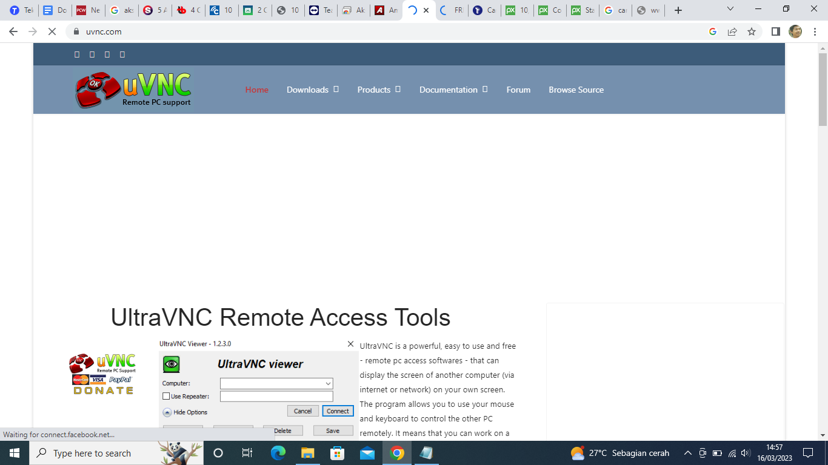Collapse options with Hide Options arrow
The image size is (828, 465).
[x=167, y=412]
